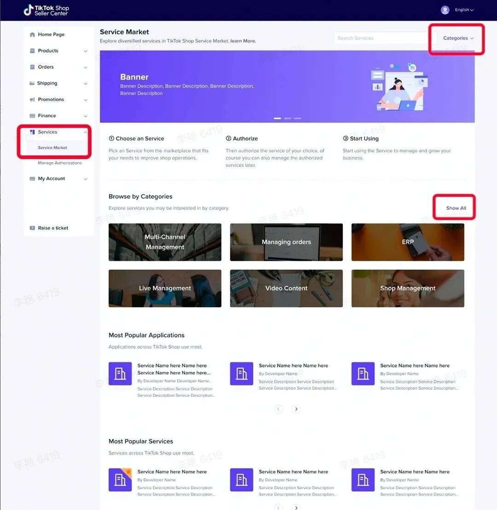Screen dimensions: 497x510
Task: Open the learn More link
Action: click(243, 41)
